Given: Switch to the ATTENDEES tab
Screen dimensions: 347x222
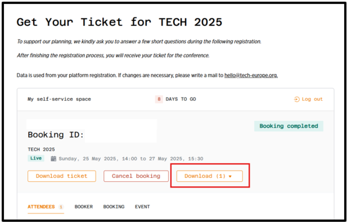Looking at the screenshot, I should (x=41, y=207).
